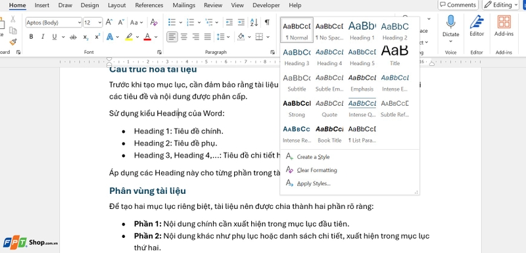
Task: Open Font dialog launcher
Action: (159, 53)
